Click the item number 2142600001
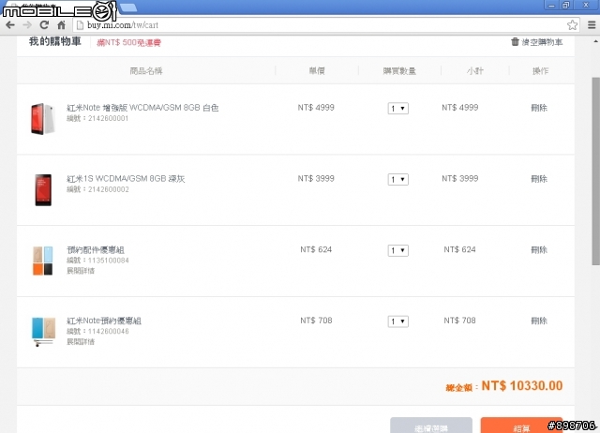 (109, 119)
